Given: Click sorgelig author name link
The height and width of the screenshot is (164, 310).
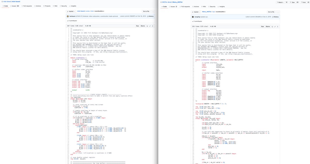Looking at the screenshot, I should pos(197,17).
